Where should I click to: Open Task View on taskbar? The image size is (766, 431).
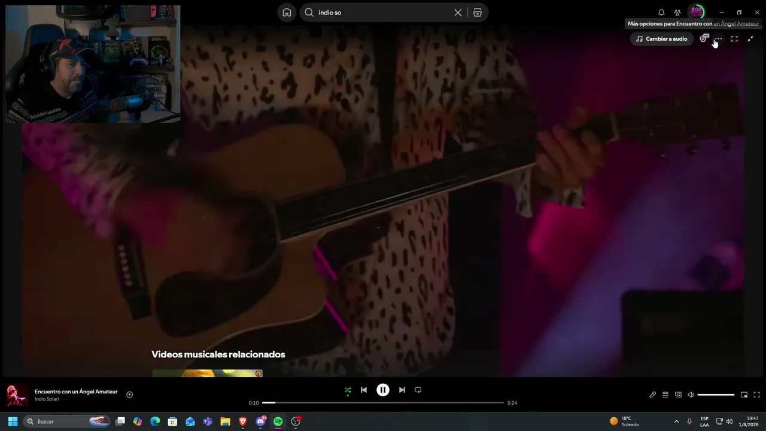coord(120,421)
